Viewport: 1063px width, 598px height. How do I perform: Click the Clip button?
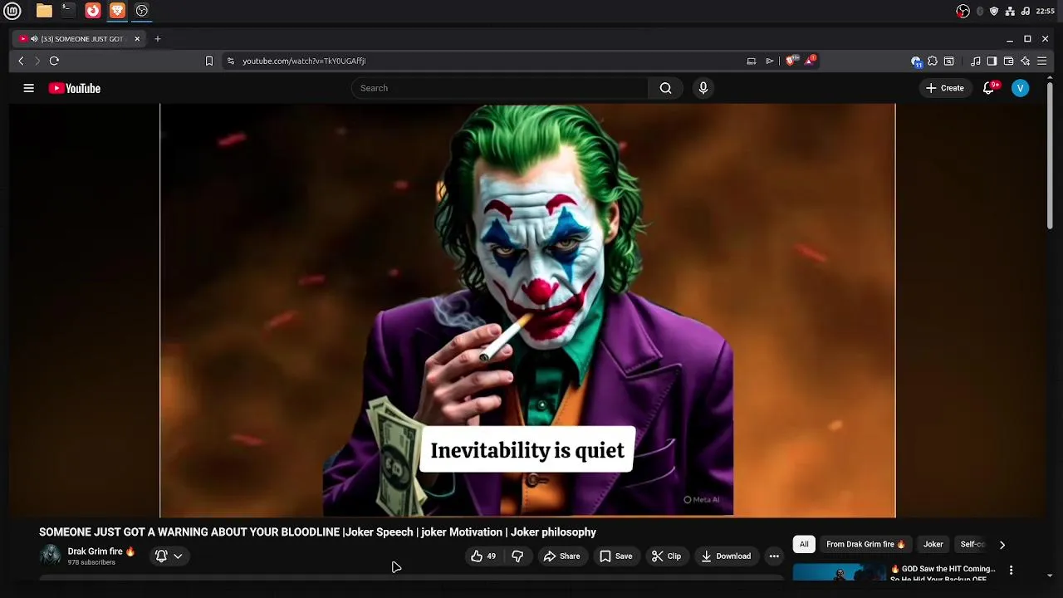(666, 556)
